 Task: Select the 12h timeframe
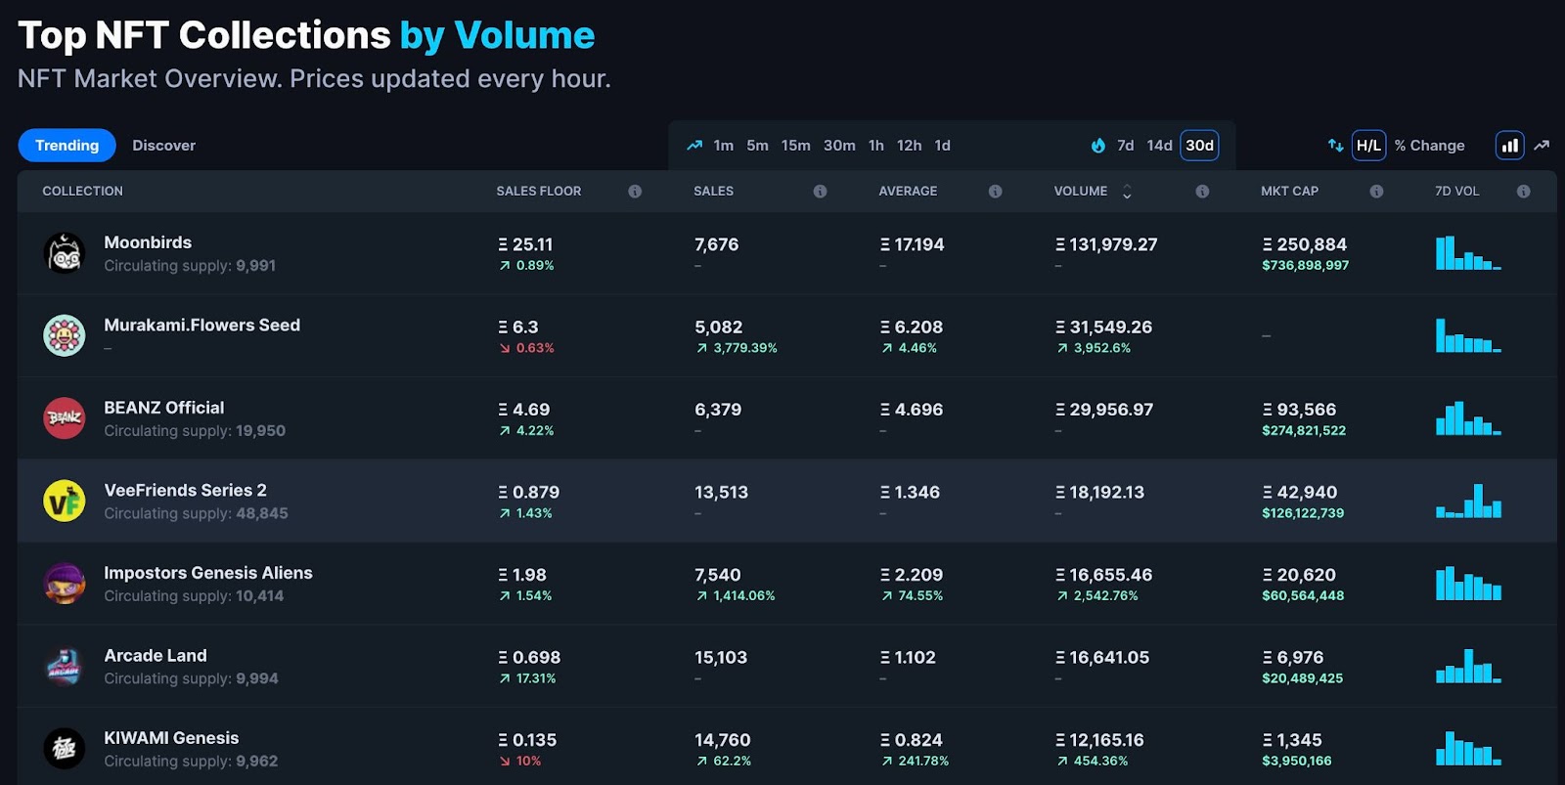click(x=909, y=146)
